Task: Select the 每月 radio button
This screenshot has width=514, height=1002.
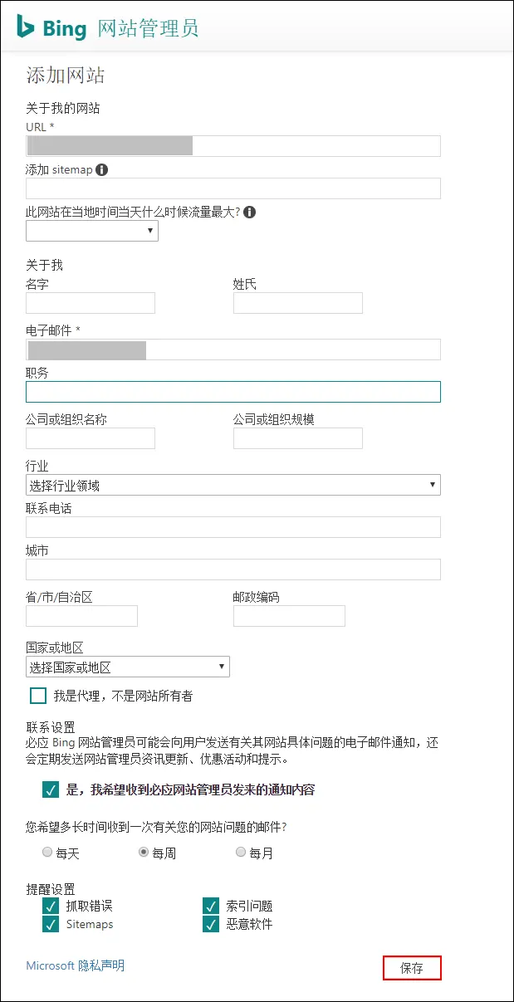Action: (x=241, y=852)
